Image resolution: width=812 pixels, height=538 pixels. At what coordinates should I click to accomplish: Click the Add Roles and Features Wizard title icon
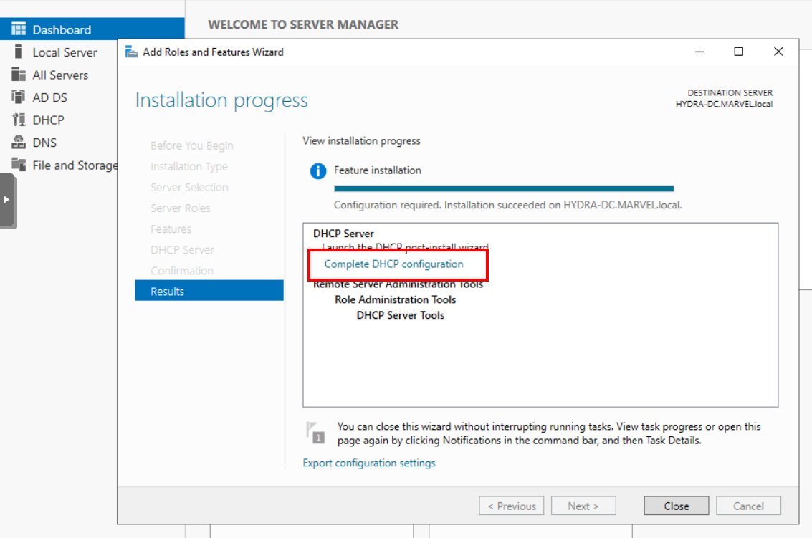tap(131, 52)
